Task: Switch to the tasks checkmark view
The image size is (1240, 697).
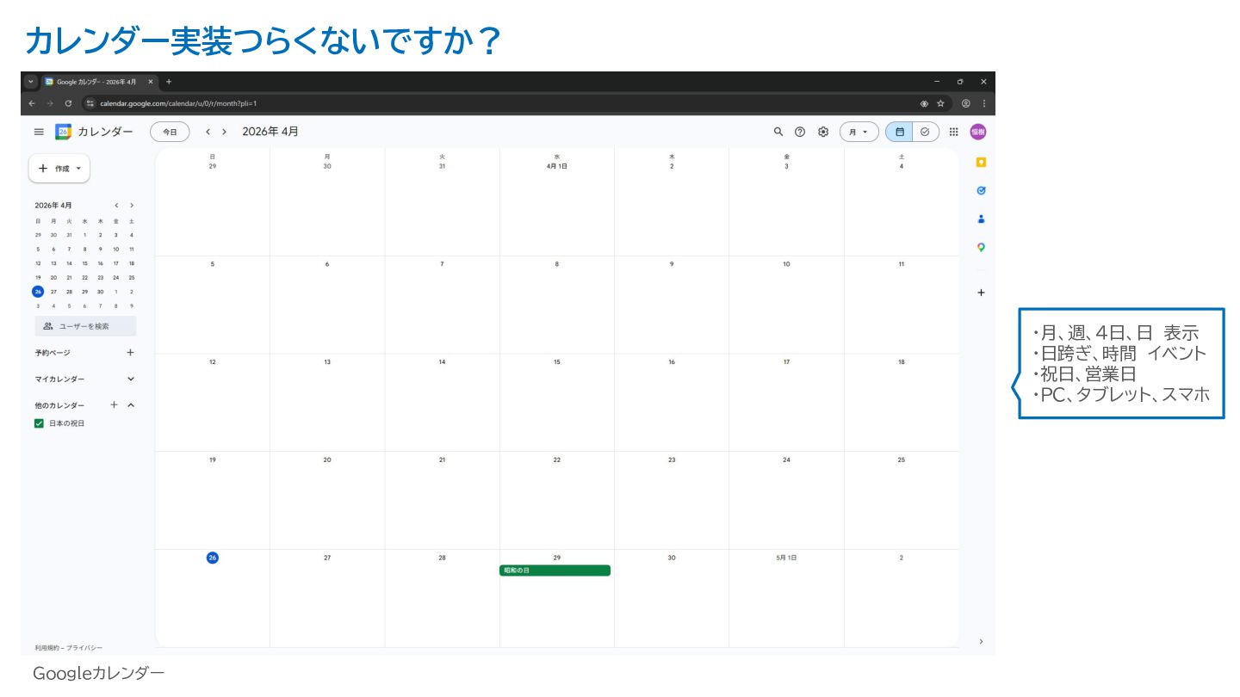Action: point(926,132)
